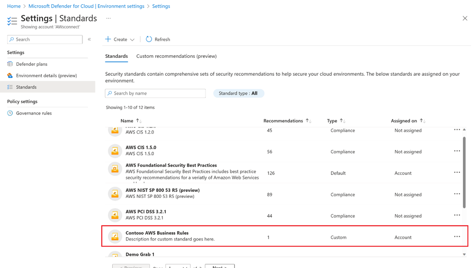This screenshot has width=473, height=268.
Task: Sort by the Type column
Action: (x=336, y=121)
